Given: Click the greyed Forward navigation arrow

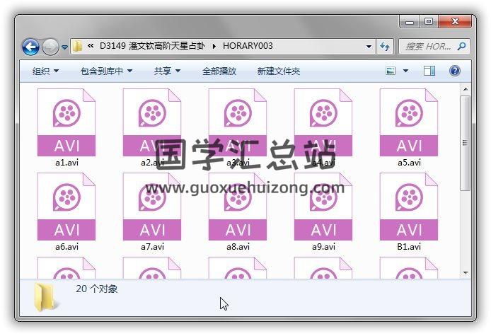Looking at the screenshot, I should tap(50, 47).
